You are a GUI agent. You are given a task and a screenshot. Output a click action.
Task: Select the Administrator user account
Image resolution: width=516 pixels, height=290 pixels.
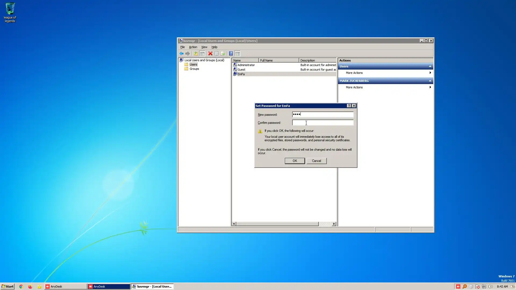(246, 65)
